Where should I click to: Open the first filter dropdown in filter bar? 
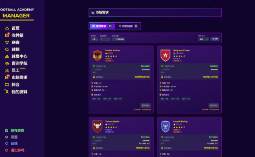[95, 39]
